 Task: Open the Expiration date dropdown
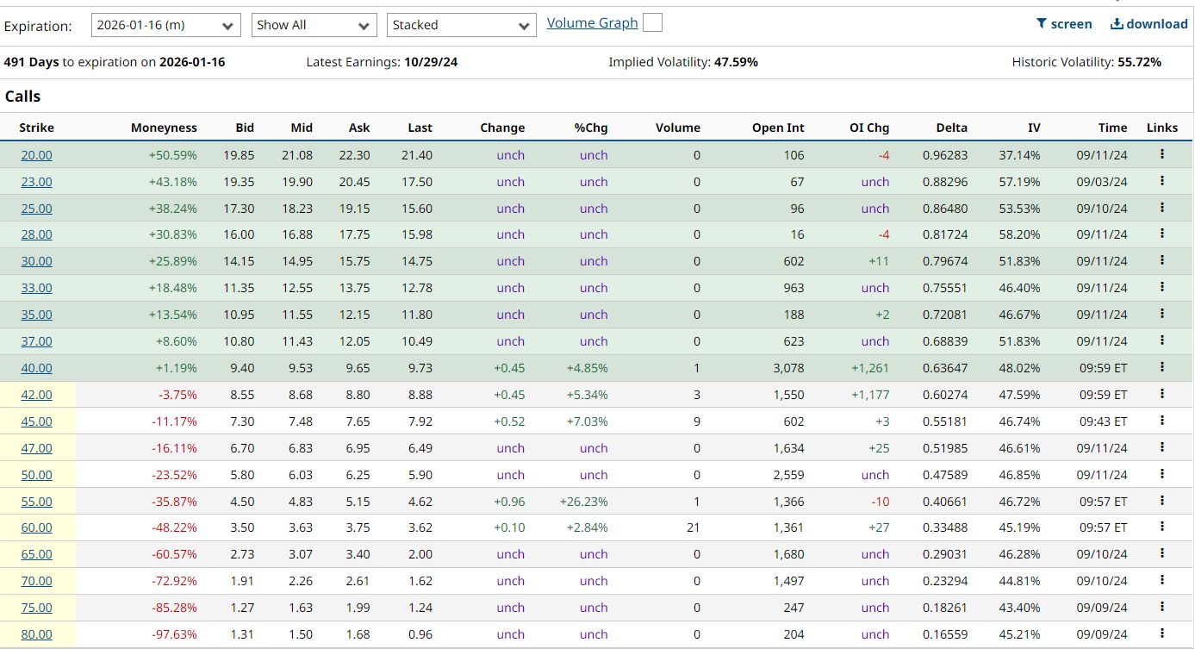tap(165, 25)
